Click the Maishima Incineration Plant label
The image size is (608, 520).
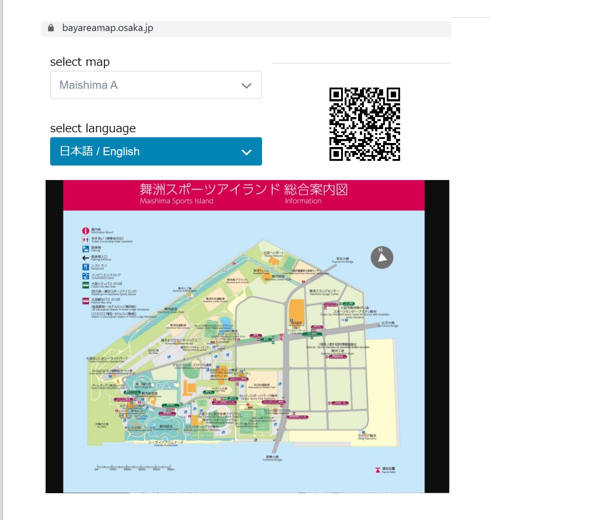tap(338, 352)
